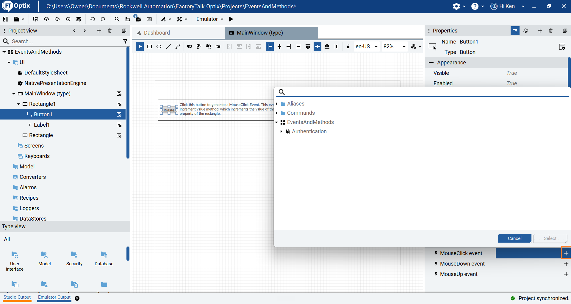Click the align right edges icon
571x304 pixels.
click(x=289, y=46)
